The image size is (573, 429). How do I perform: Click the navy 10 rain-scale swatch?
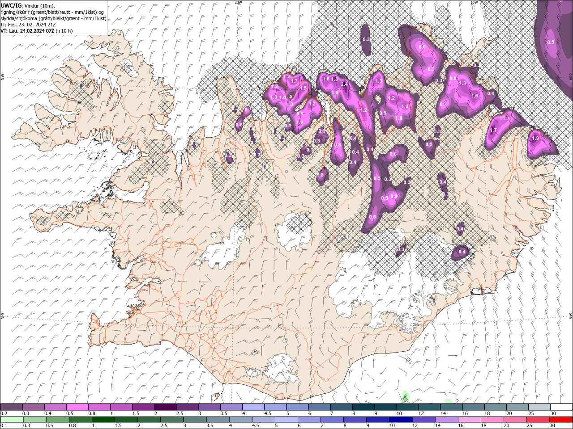(400, 420)
